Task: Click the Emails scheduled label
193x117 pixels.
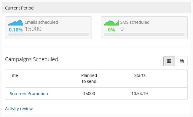Action: point(41,22)
